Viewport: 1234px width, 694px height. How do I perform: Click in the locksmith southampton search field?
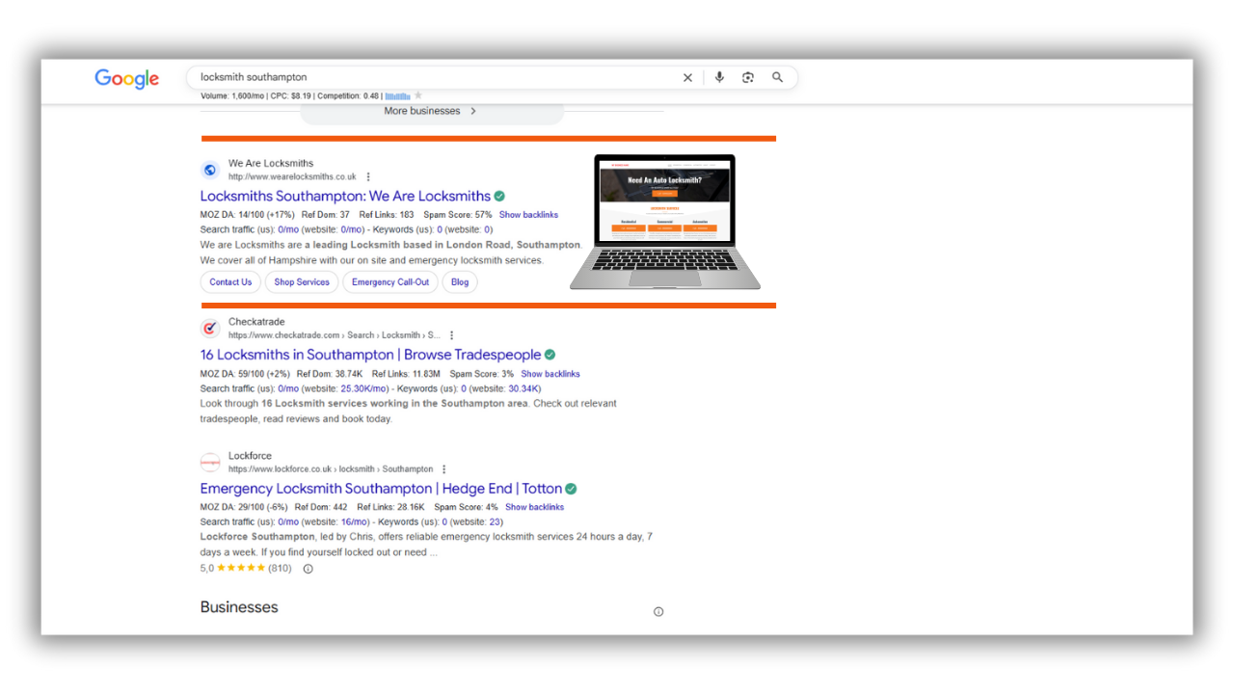[434, 78]
